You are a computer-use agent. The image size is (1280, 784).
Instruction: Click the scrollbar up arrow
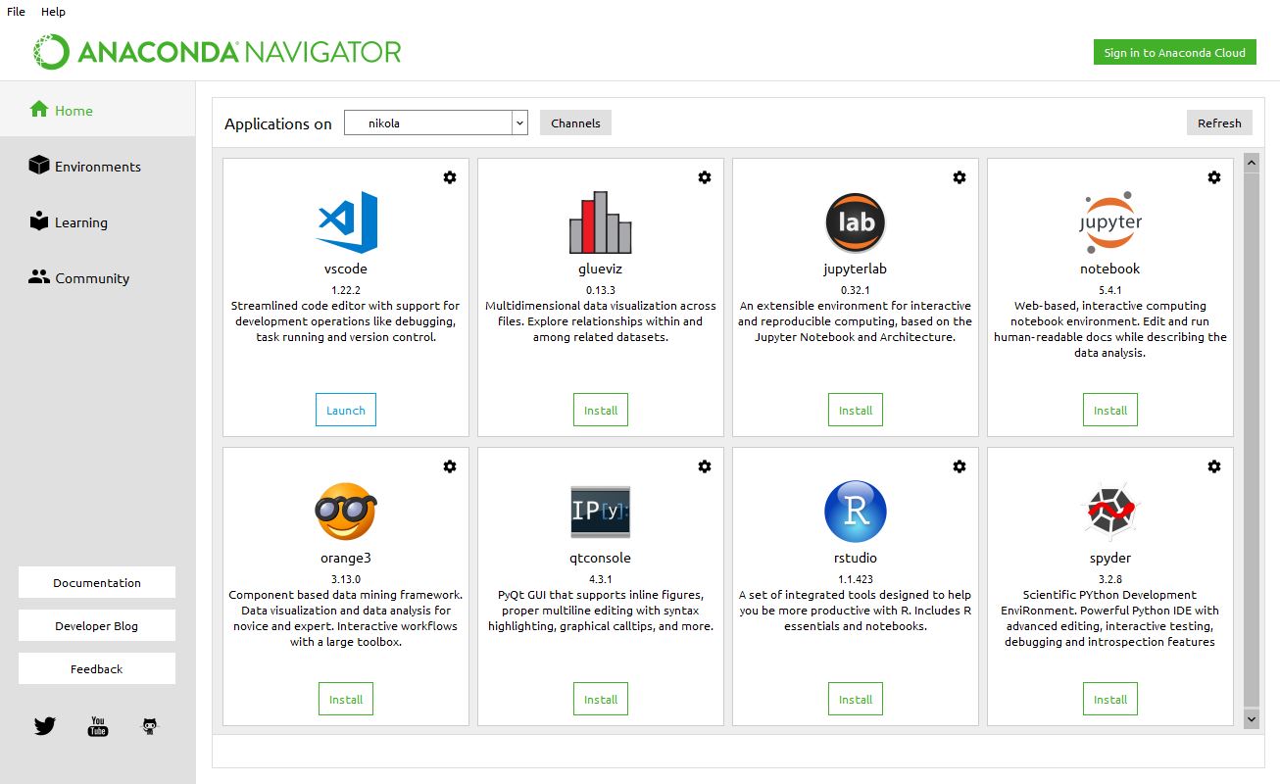pos(1251,162)
